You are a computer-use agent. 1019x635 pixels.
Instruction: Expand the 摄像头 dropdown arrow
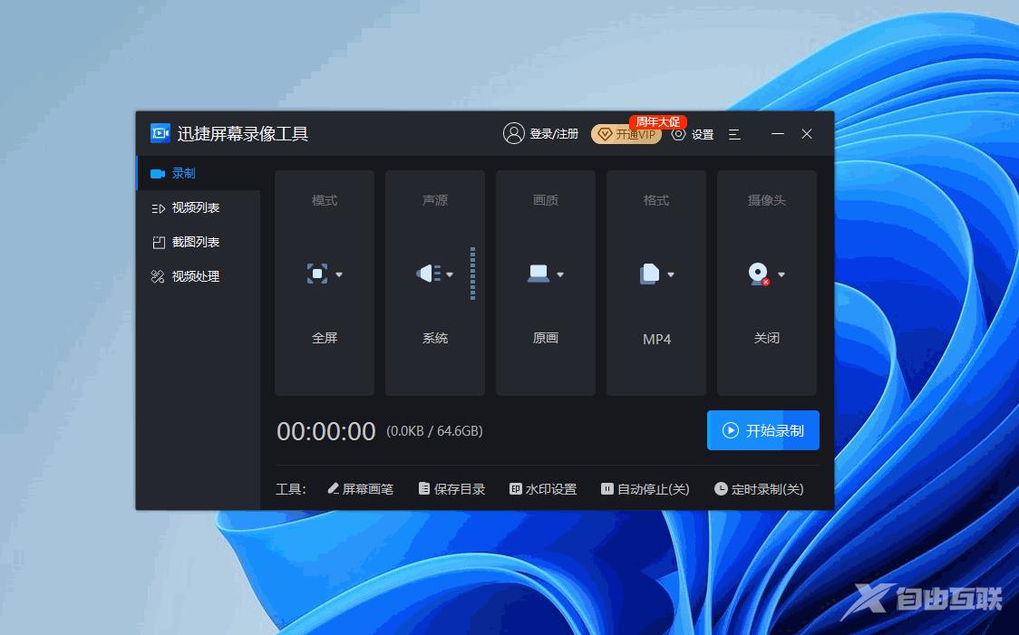coord(781,274)
